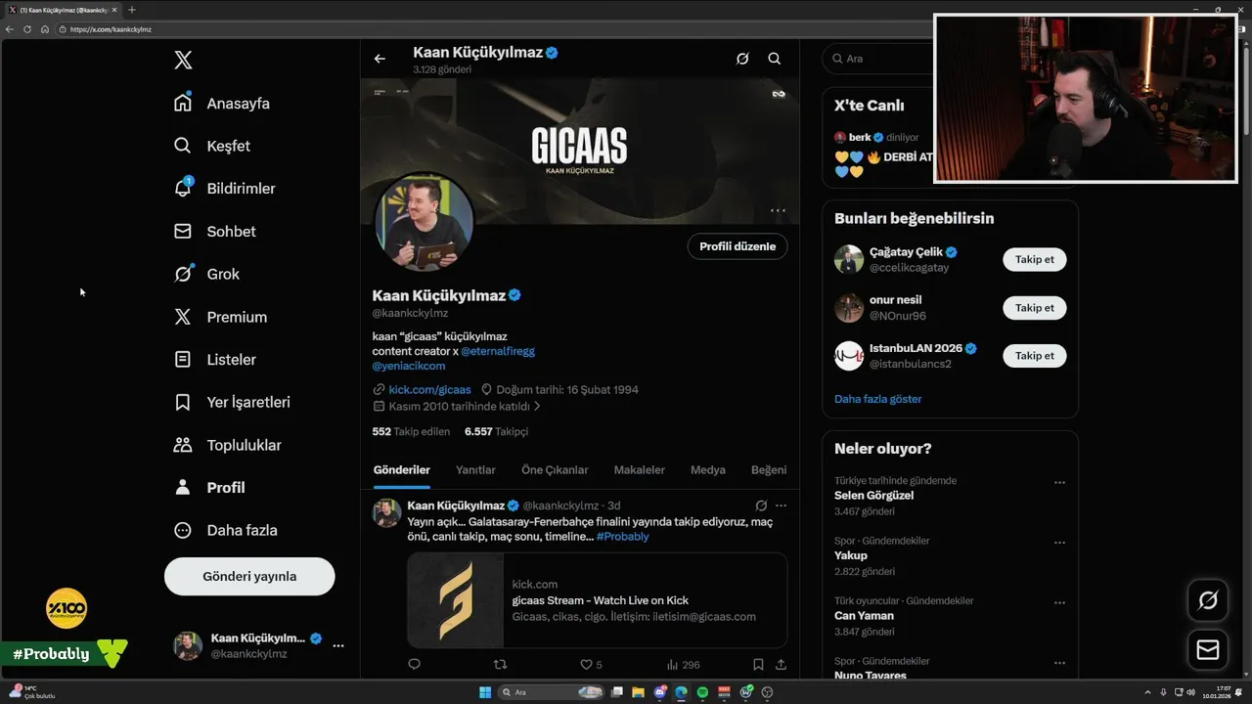Click search icon in profile header

774,59
